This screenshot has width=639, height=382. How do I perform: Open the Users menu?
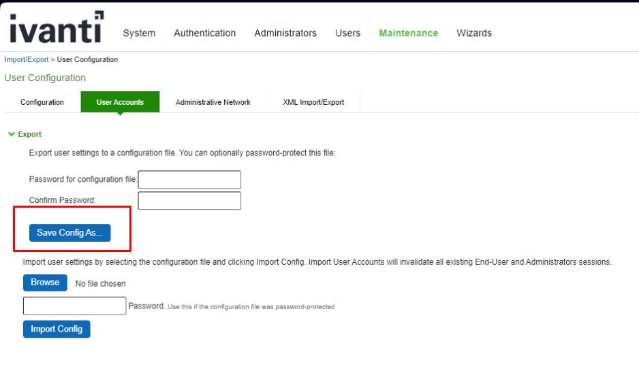347,33
